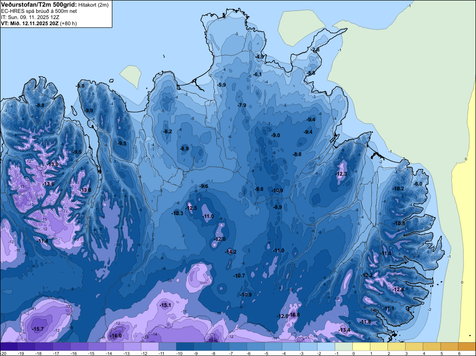The height and width of the screenshot is (356, 476).
Task: Click the -7.9 temperature value
Action: click(242, 105)
